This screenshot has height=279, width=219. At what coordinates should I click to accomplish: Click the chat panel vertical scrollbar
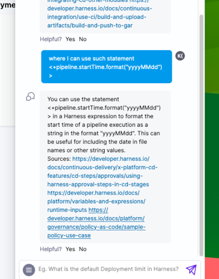pyautogui.click(x=202, y=135)
